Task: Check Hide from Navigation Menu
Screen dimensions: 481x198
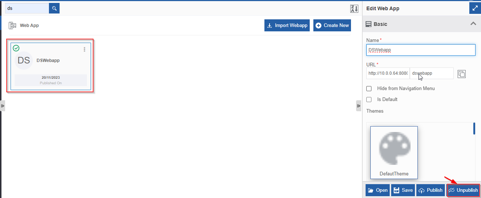Action: [x=369, y=89]
